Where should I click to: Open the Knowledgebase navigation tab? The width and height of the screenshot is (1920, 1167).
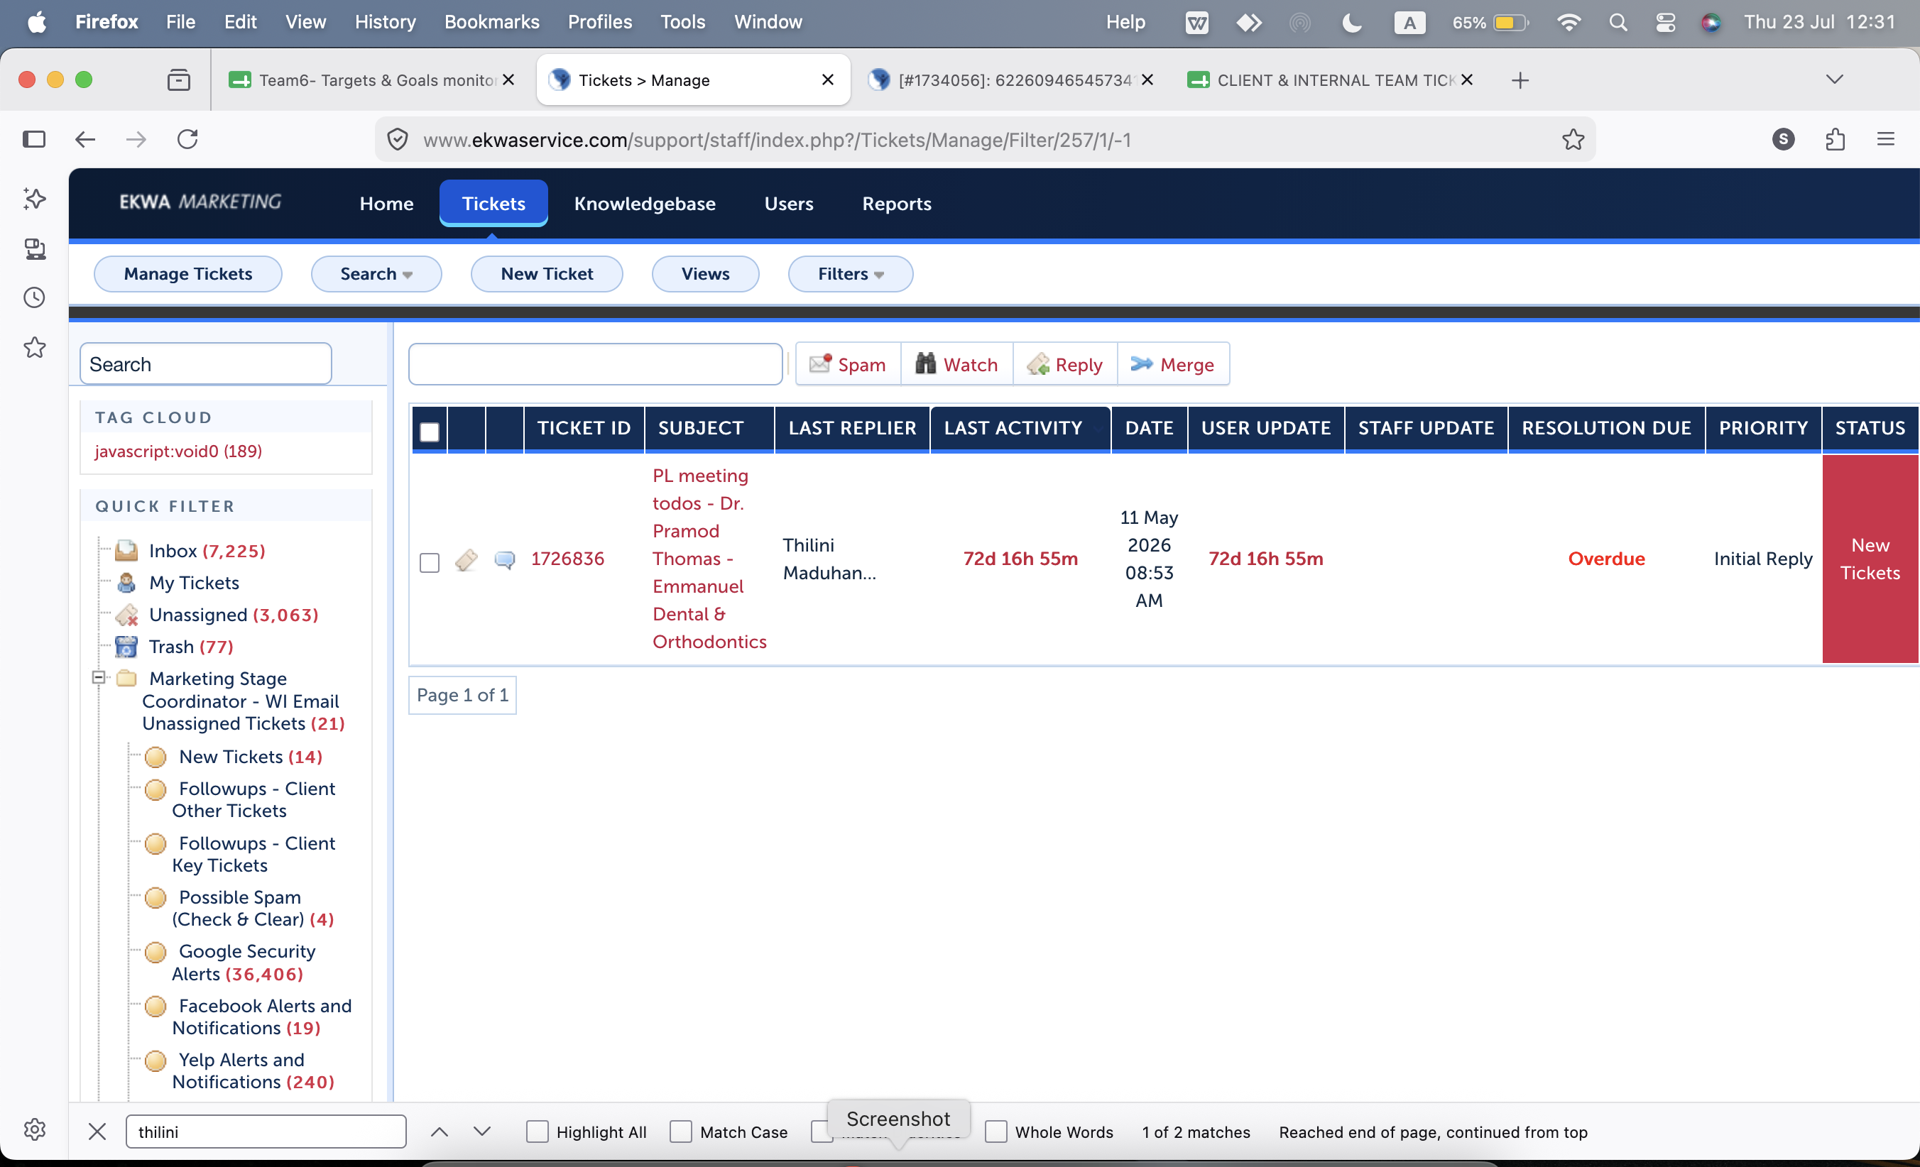[x=645, y=203]
